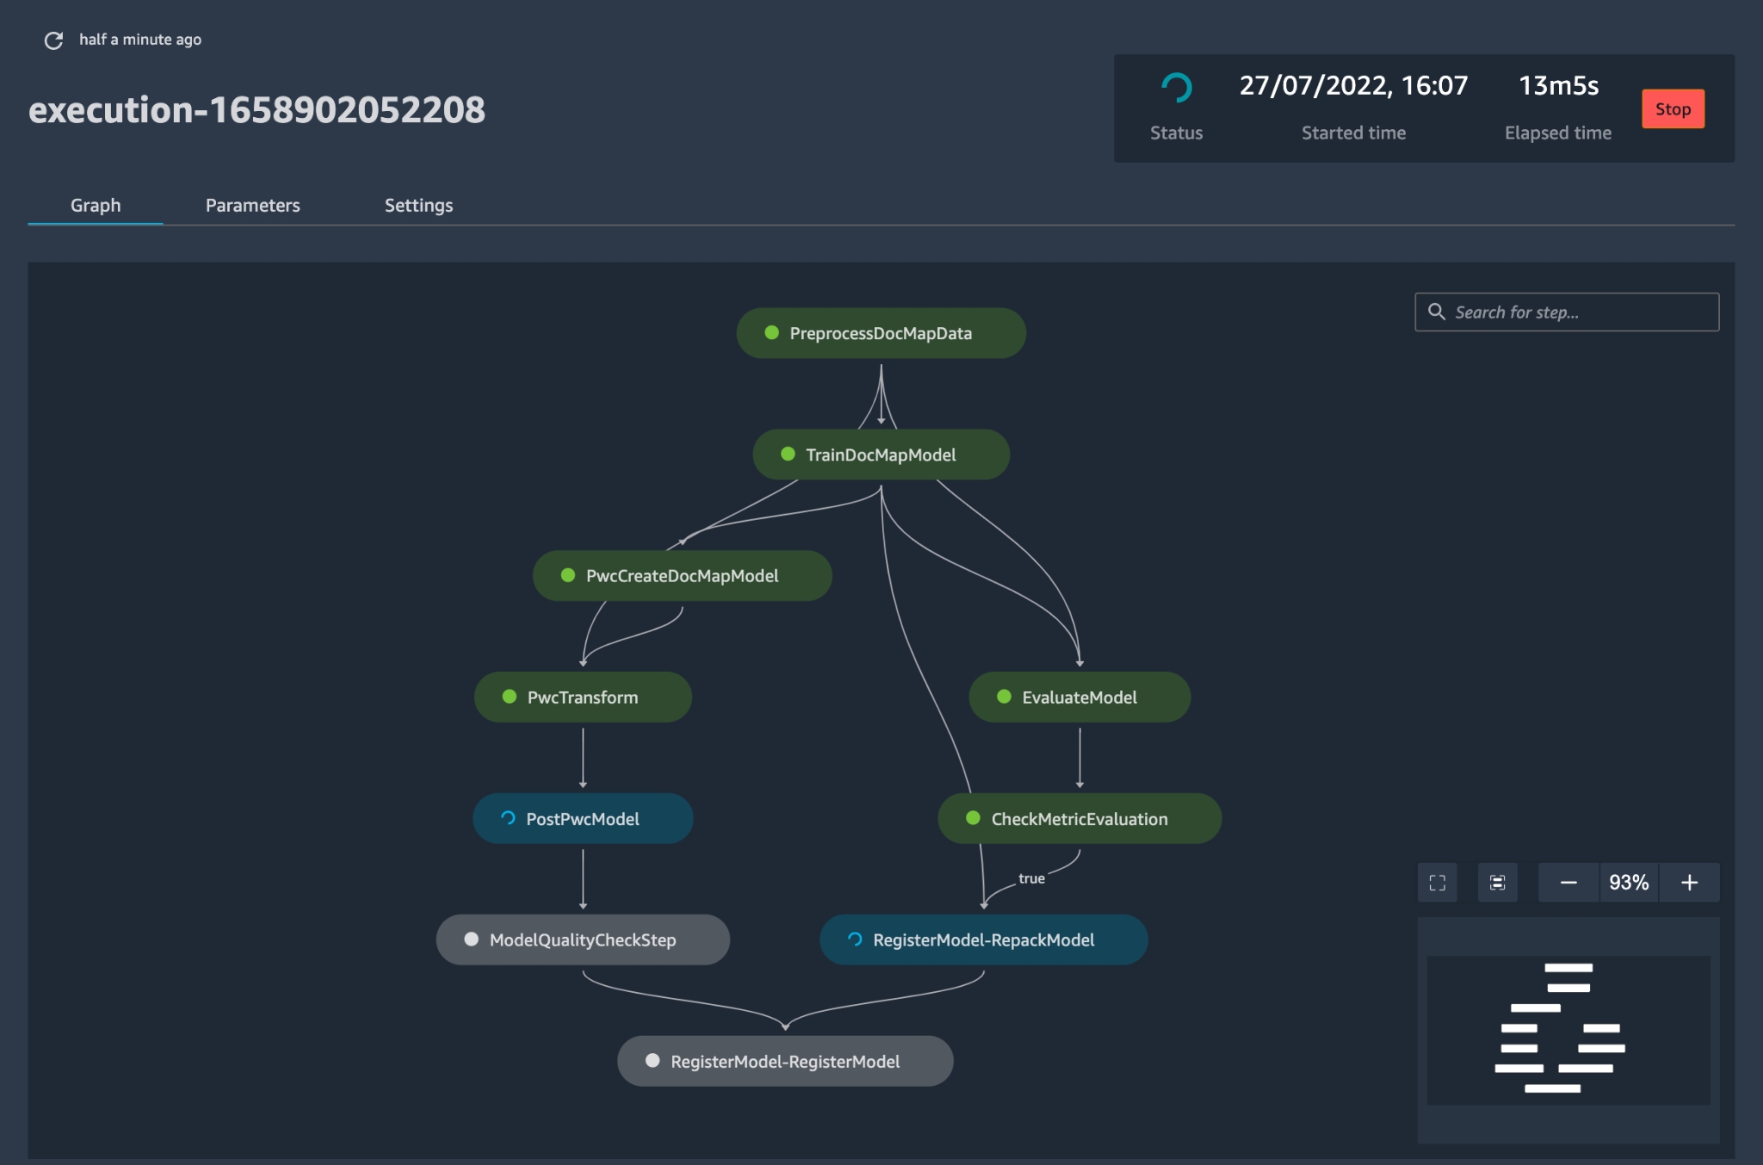The width and height of the screenshot is (1763, 1165).
Task: Select the Settings tab
Action: coord(418,204)
